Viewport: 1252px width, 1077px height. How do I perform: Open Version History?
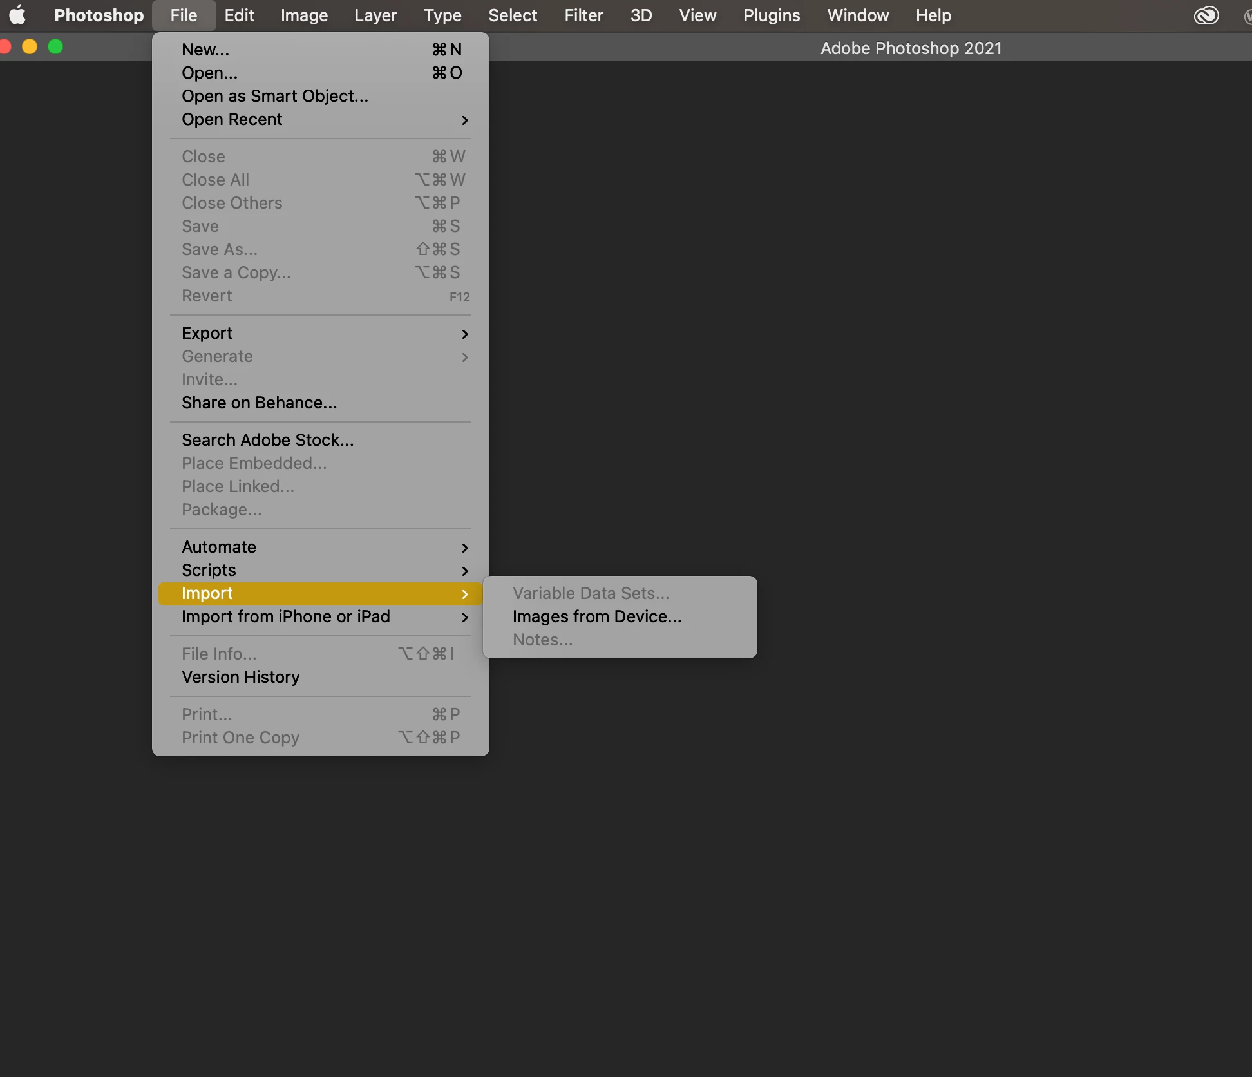point(240,677)
